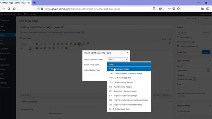The height and width of the screenshot is (119, 212).
Task: Choose '1147 - Downloadable Wallpaper Image'
Action: tap(129, 73)
